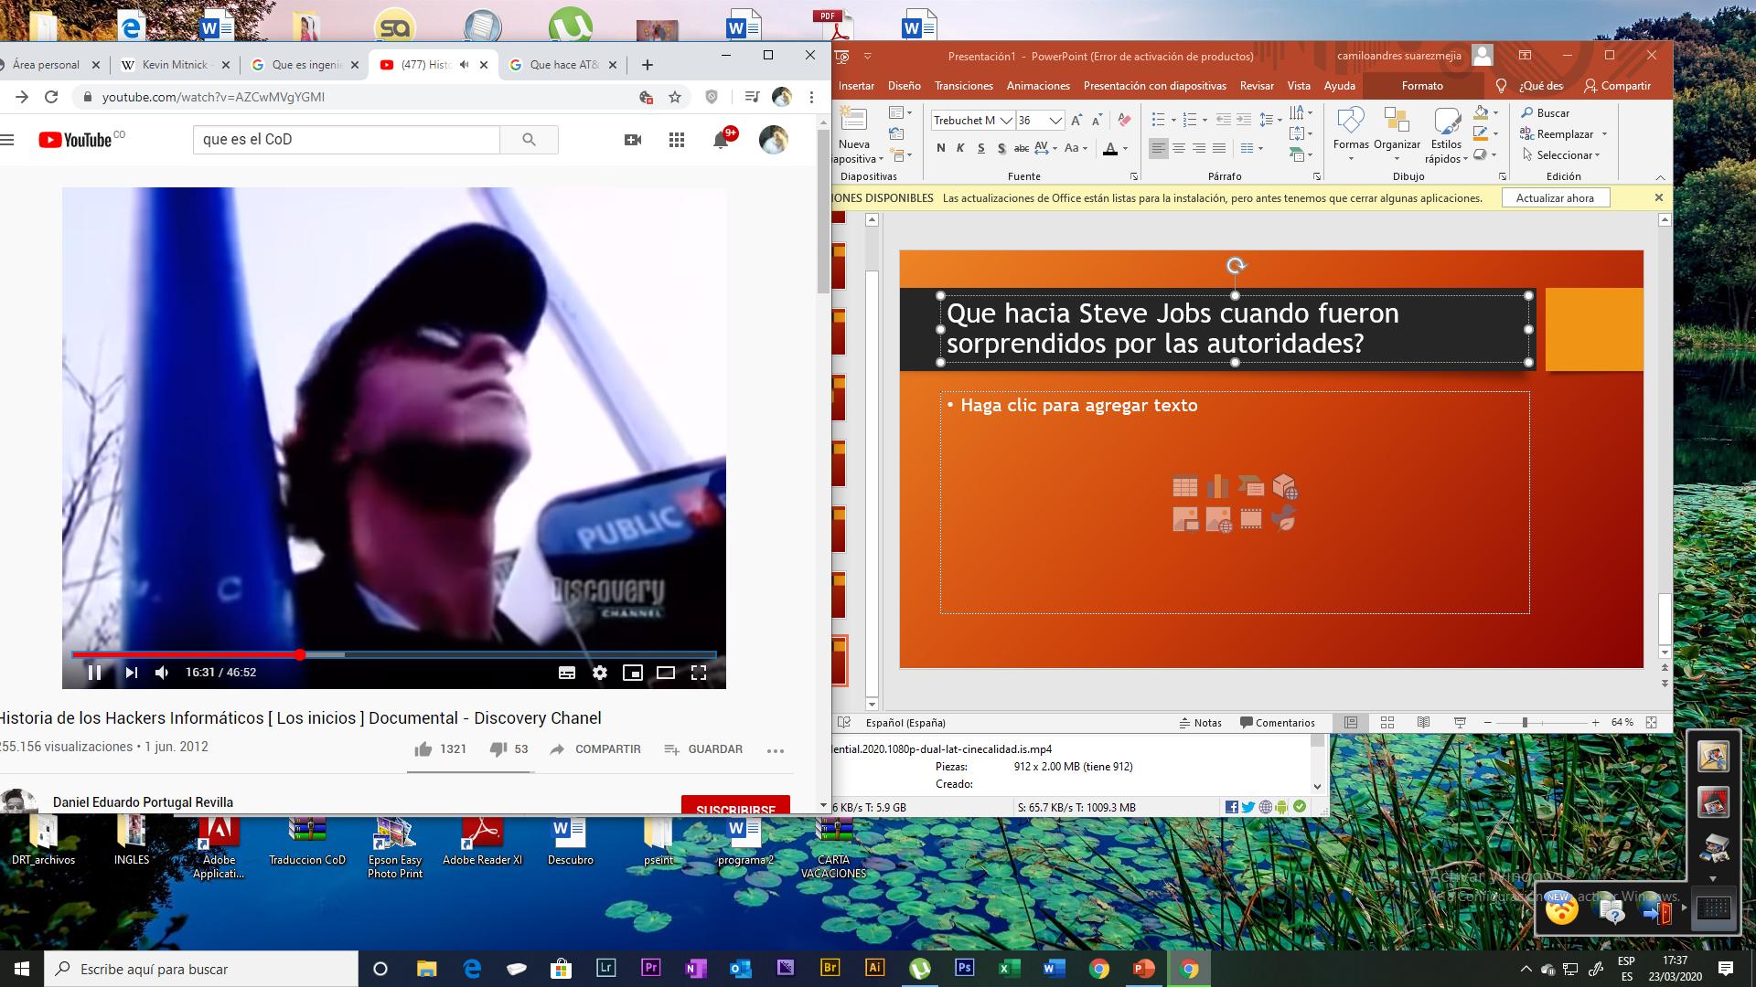Click the Windows Start button

(22, 969)
